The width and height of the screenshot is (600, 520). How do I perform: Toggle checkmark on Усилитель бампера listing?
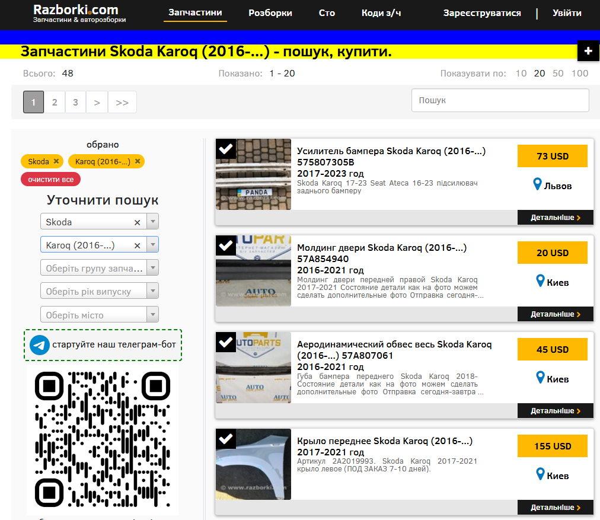tap(226, 148)
